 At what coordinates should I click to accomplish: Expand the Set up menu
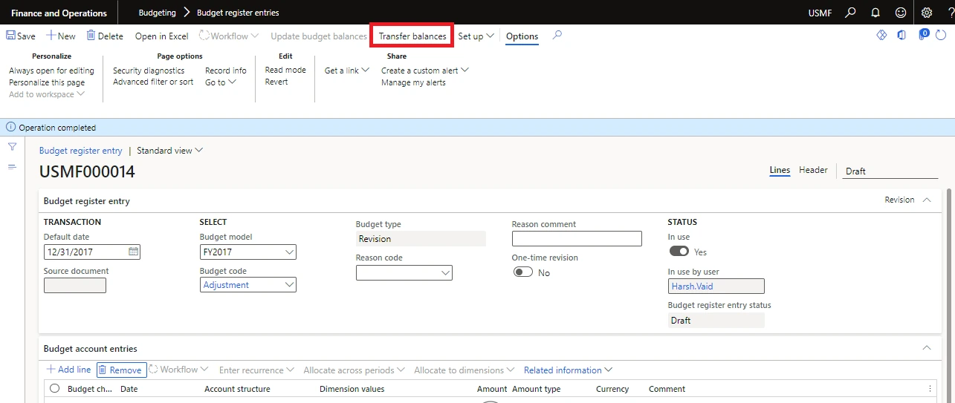(476, 36)
